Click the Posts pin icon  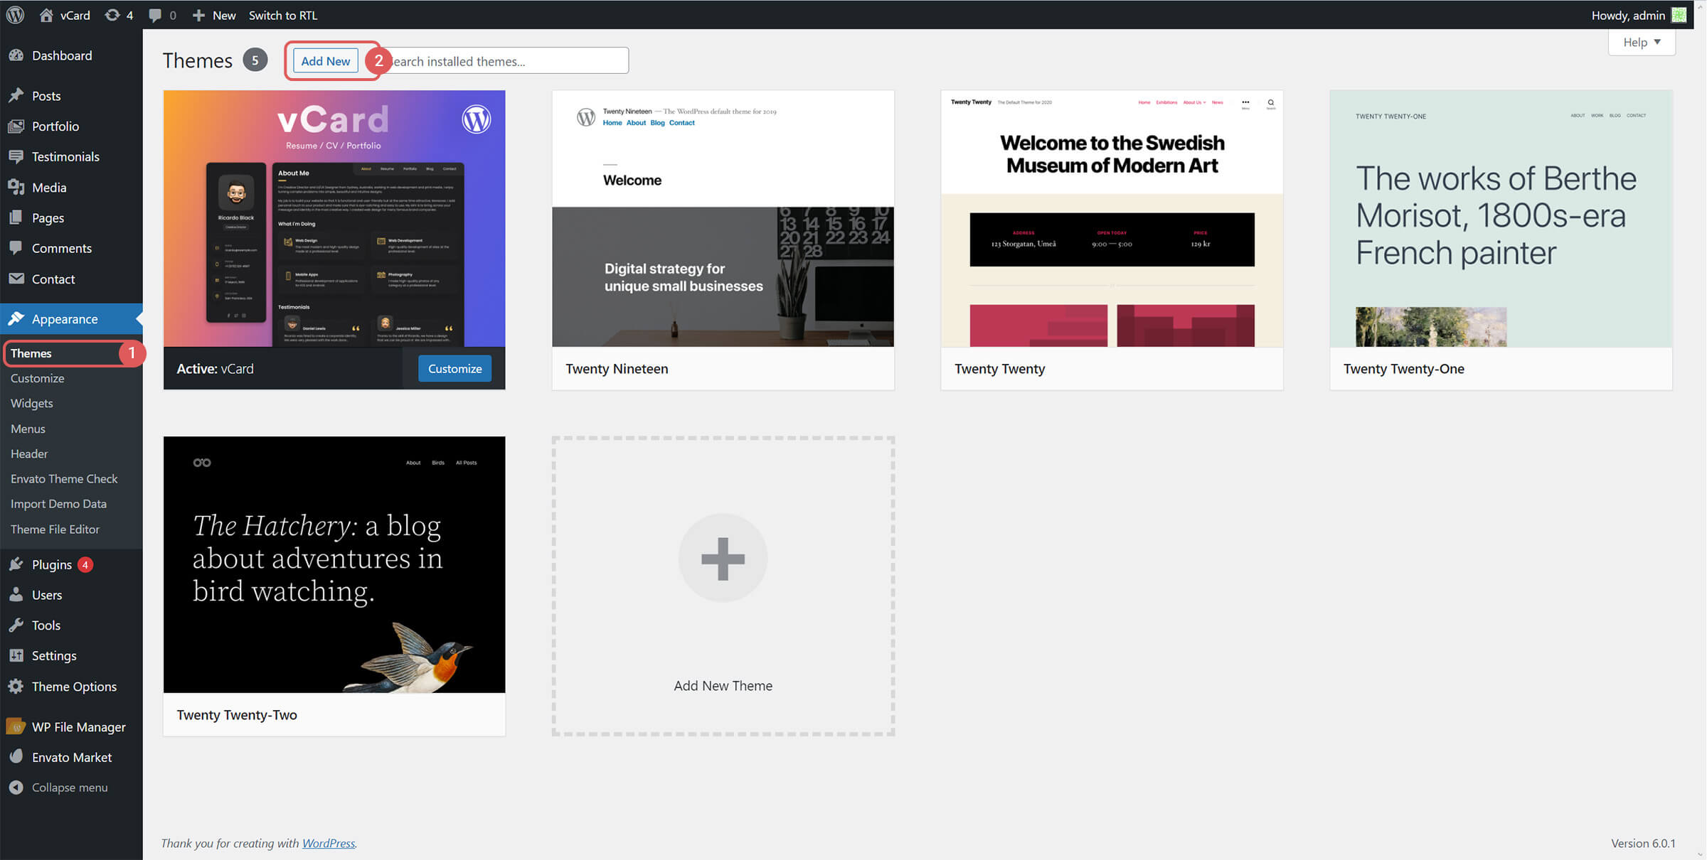[16, 95]
